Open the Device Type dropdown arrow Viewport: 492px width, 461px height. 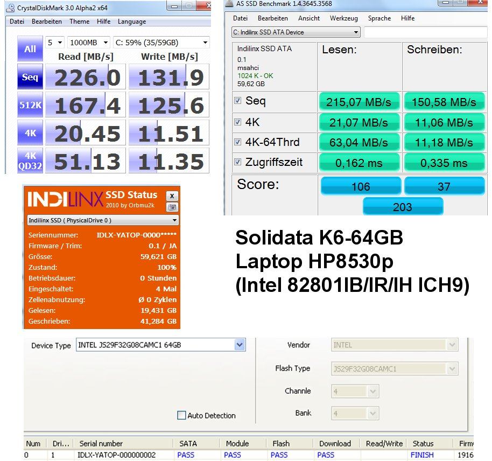pyautogui.click(x=240, y=345)
